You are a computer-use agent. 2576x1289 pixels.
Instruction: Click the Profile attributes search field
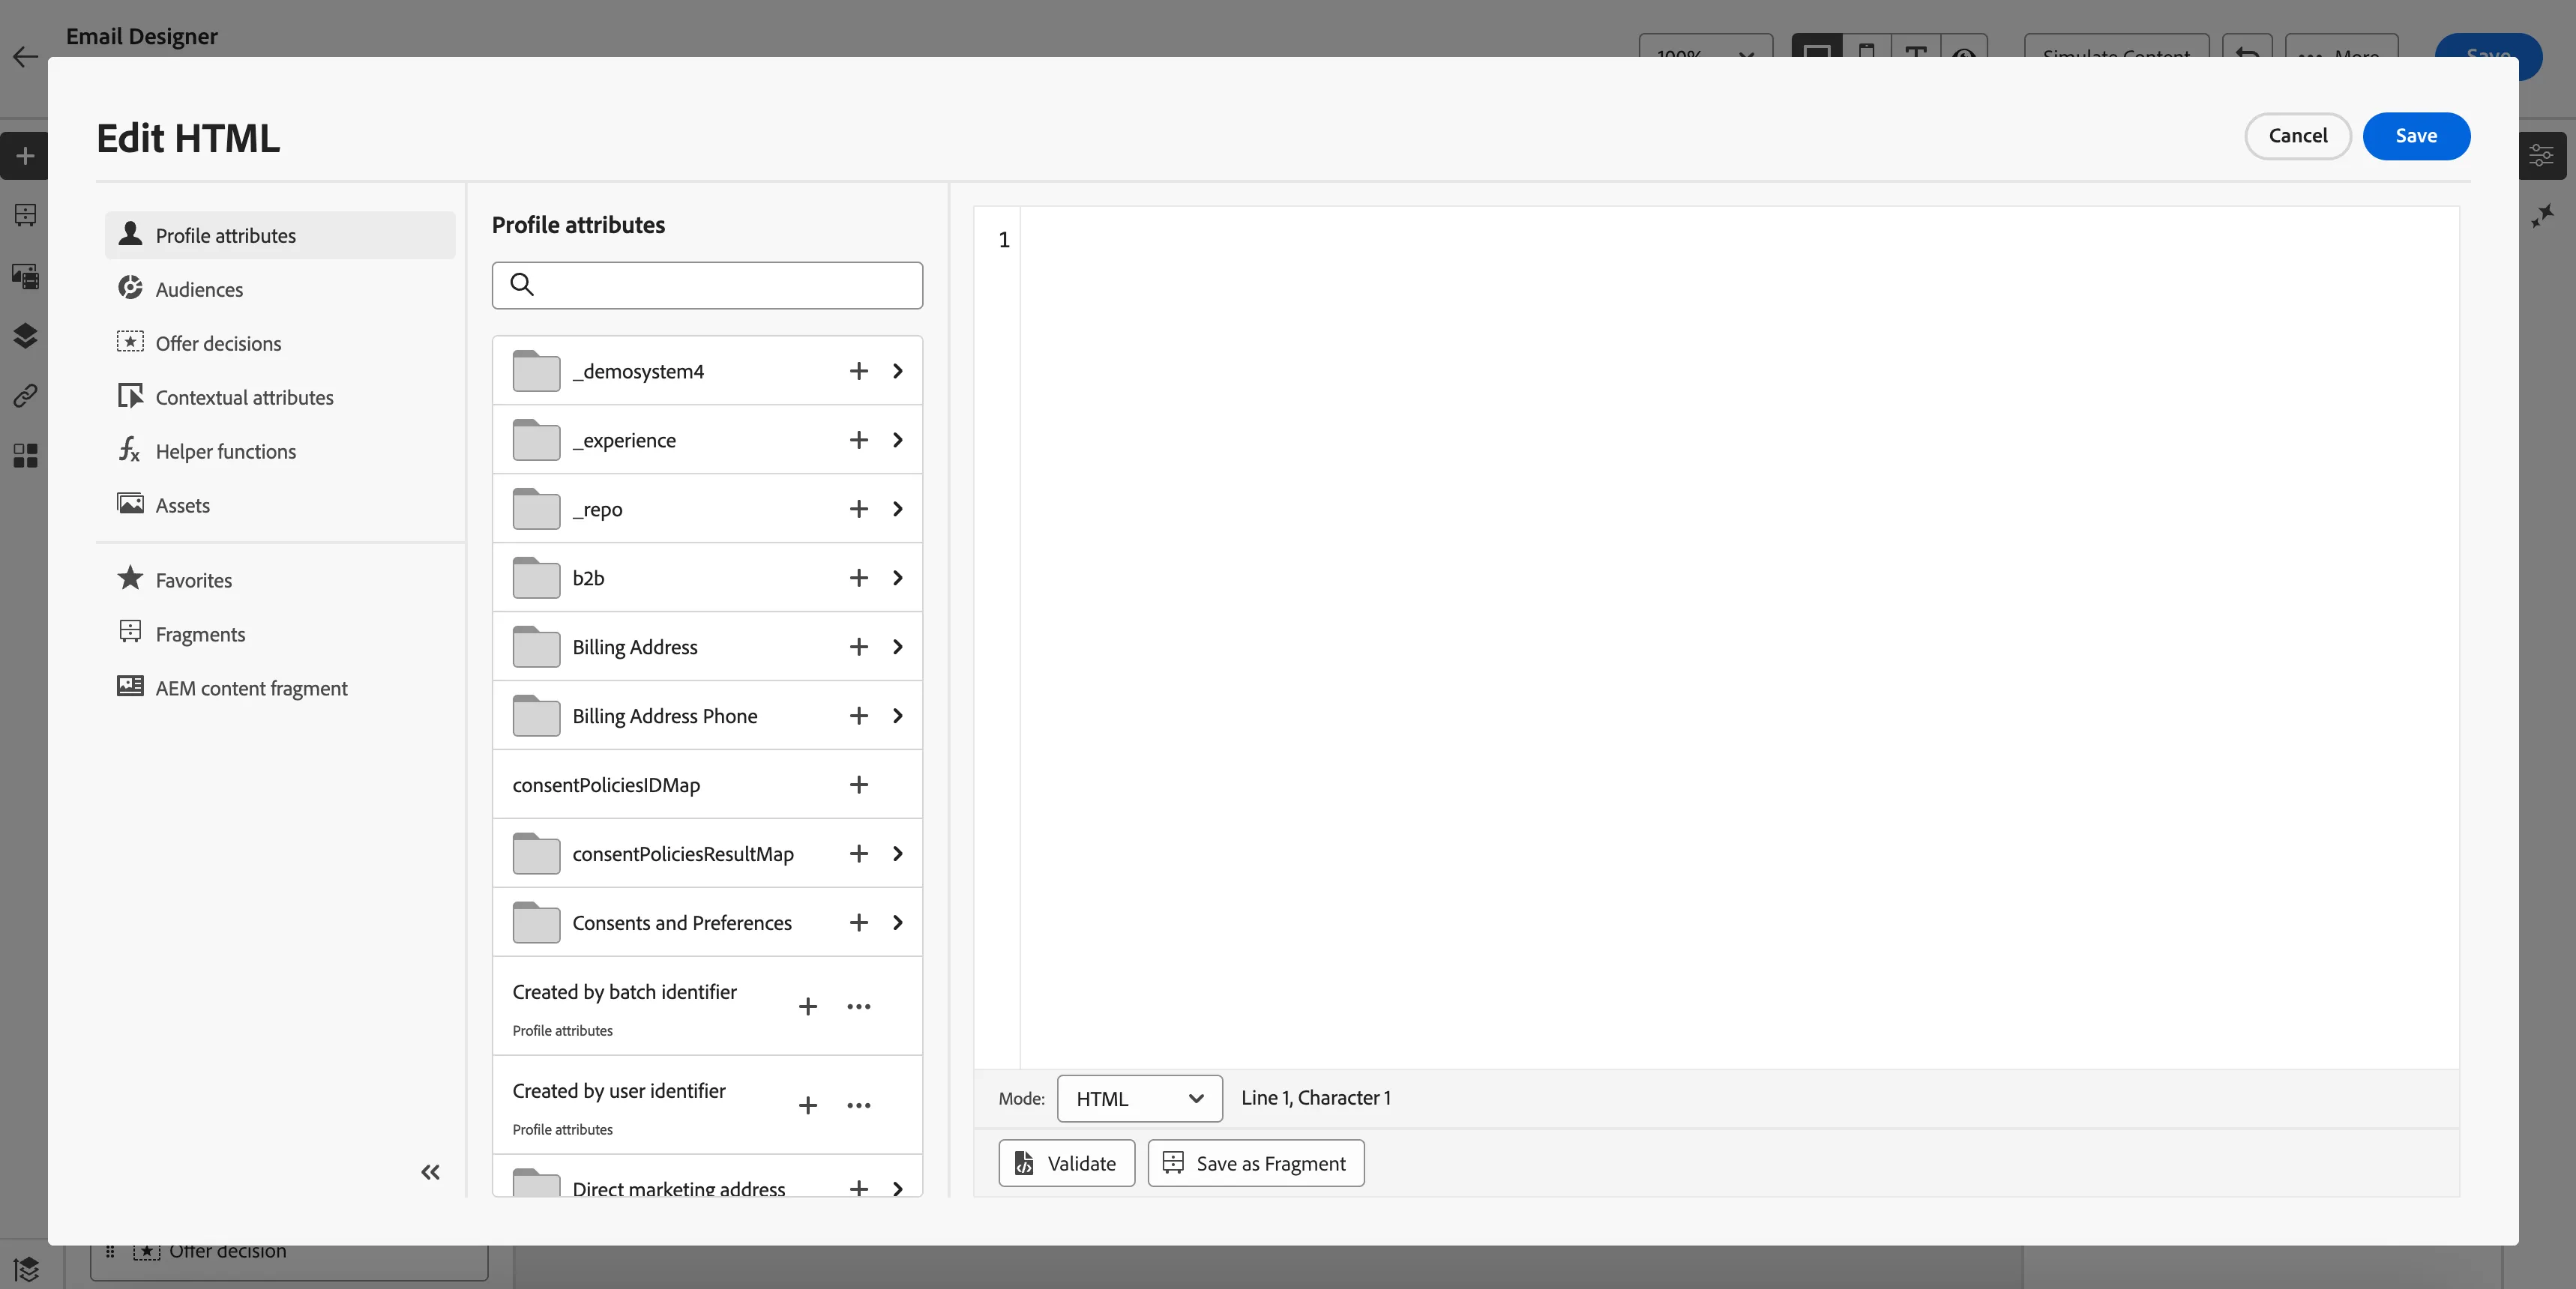point(707,285)
